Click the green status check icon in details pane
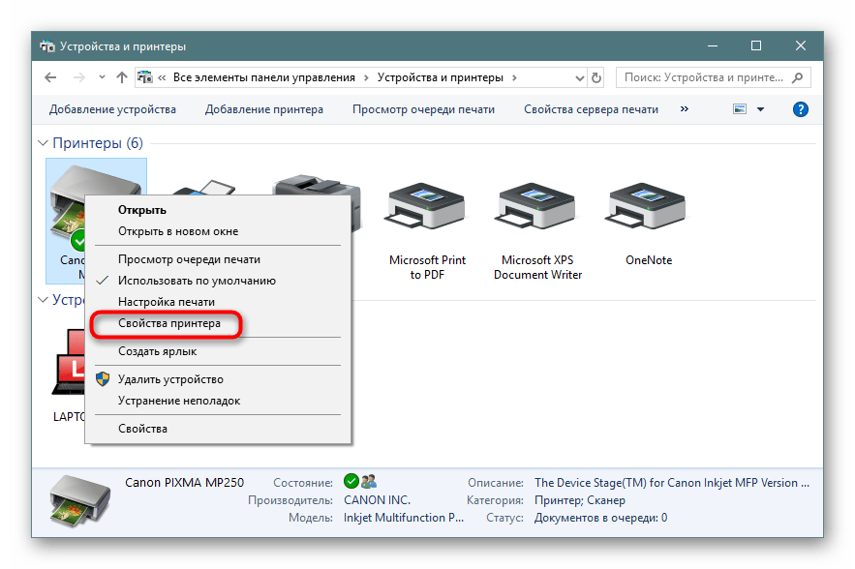The width and height of the screenshot is (855, 569). [351, 481]
